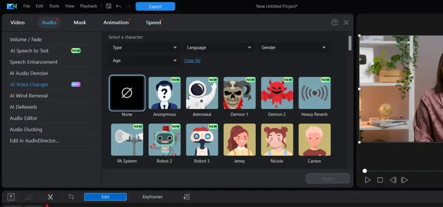Click the PowerDirector app logo icon
This screenshot has width=443, height=207.
click(12, 6)
